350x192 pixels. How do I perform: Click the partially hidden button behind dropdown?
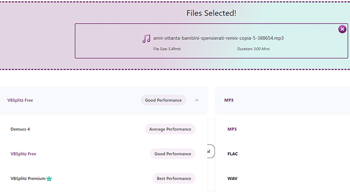[211, 151]
